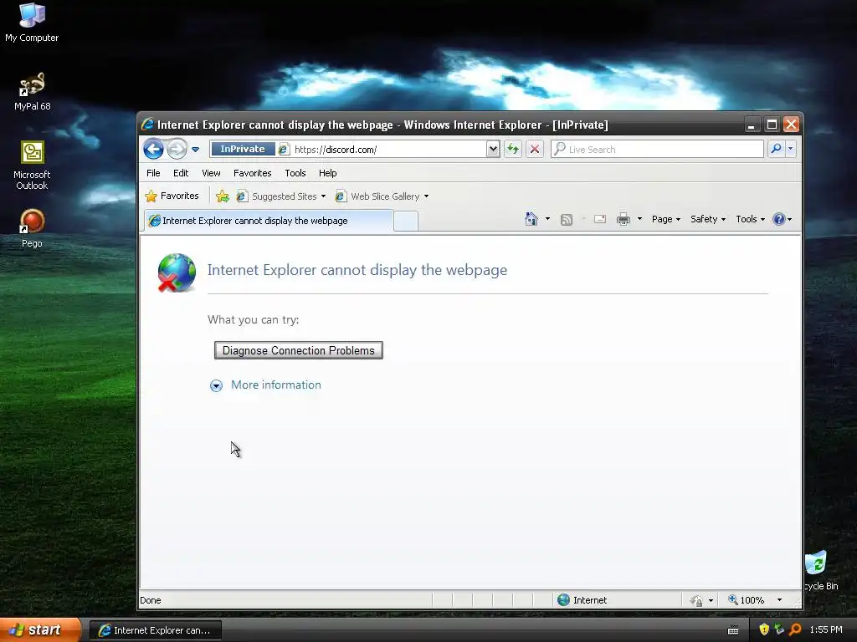Screen dimensions: 857x642
Task: Open the Favorites menu in menu bar
Action: coord(253,173)
